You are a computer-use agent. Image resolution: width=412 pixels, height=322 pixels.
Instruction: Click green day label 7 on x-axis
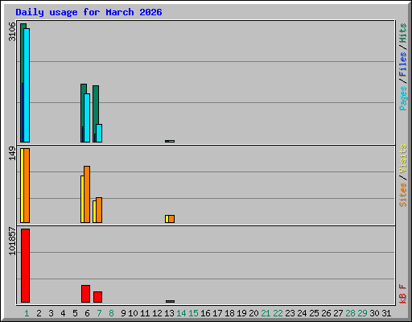coord(99,313)
